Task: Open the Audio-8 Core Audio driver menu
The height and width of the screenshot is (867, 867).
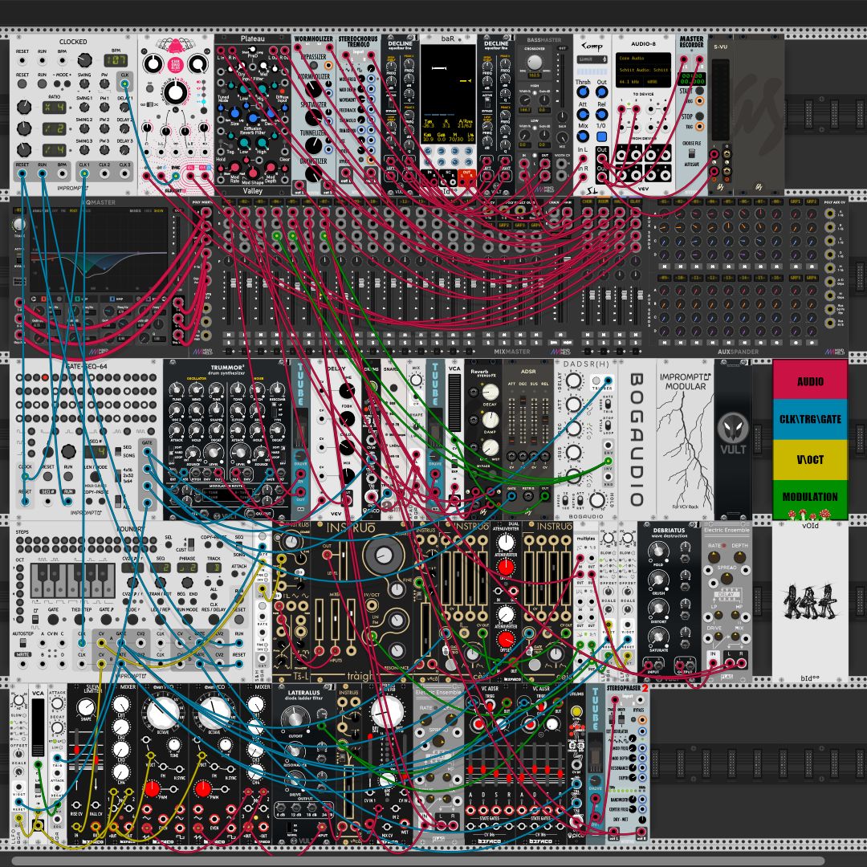Action: tap(643, 58)
